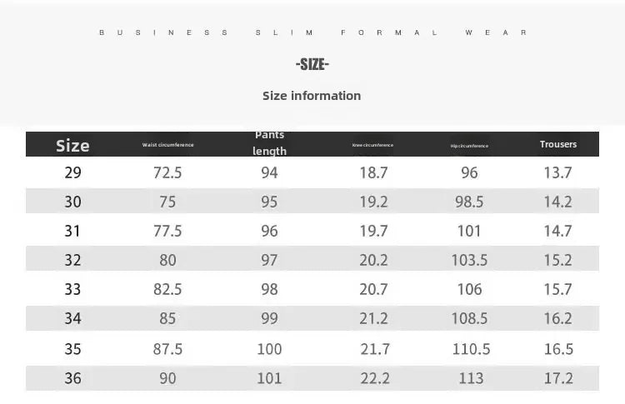Select waist value 87.5 in size 35 row

[x=167, y=349]
